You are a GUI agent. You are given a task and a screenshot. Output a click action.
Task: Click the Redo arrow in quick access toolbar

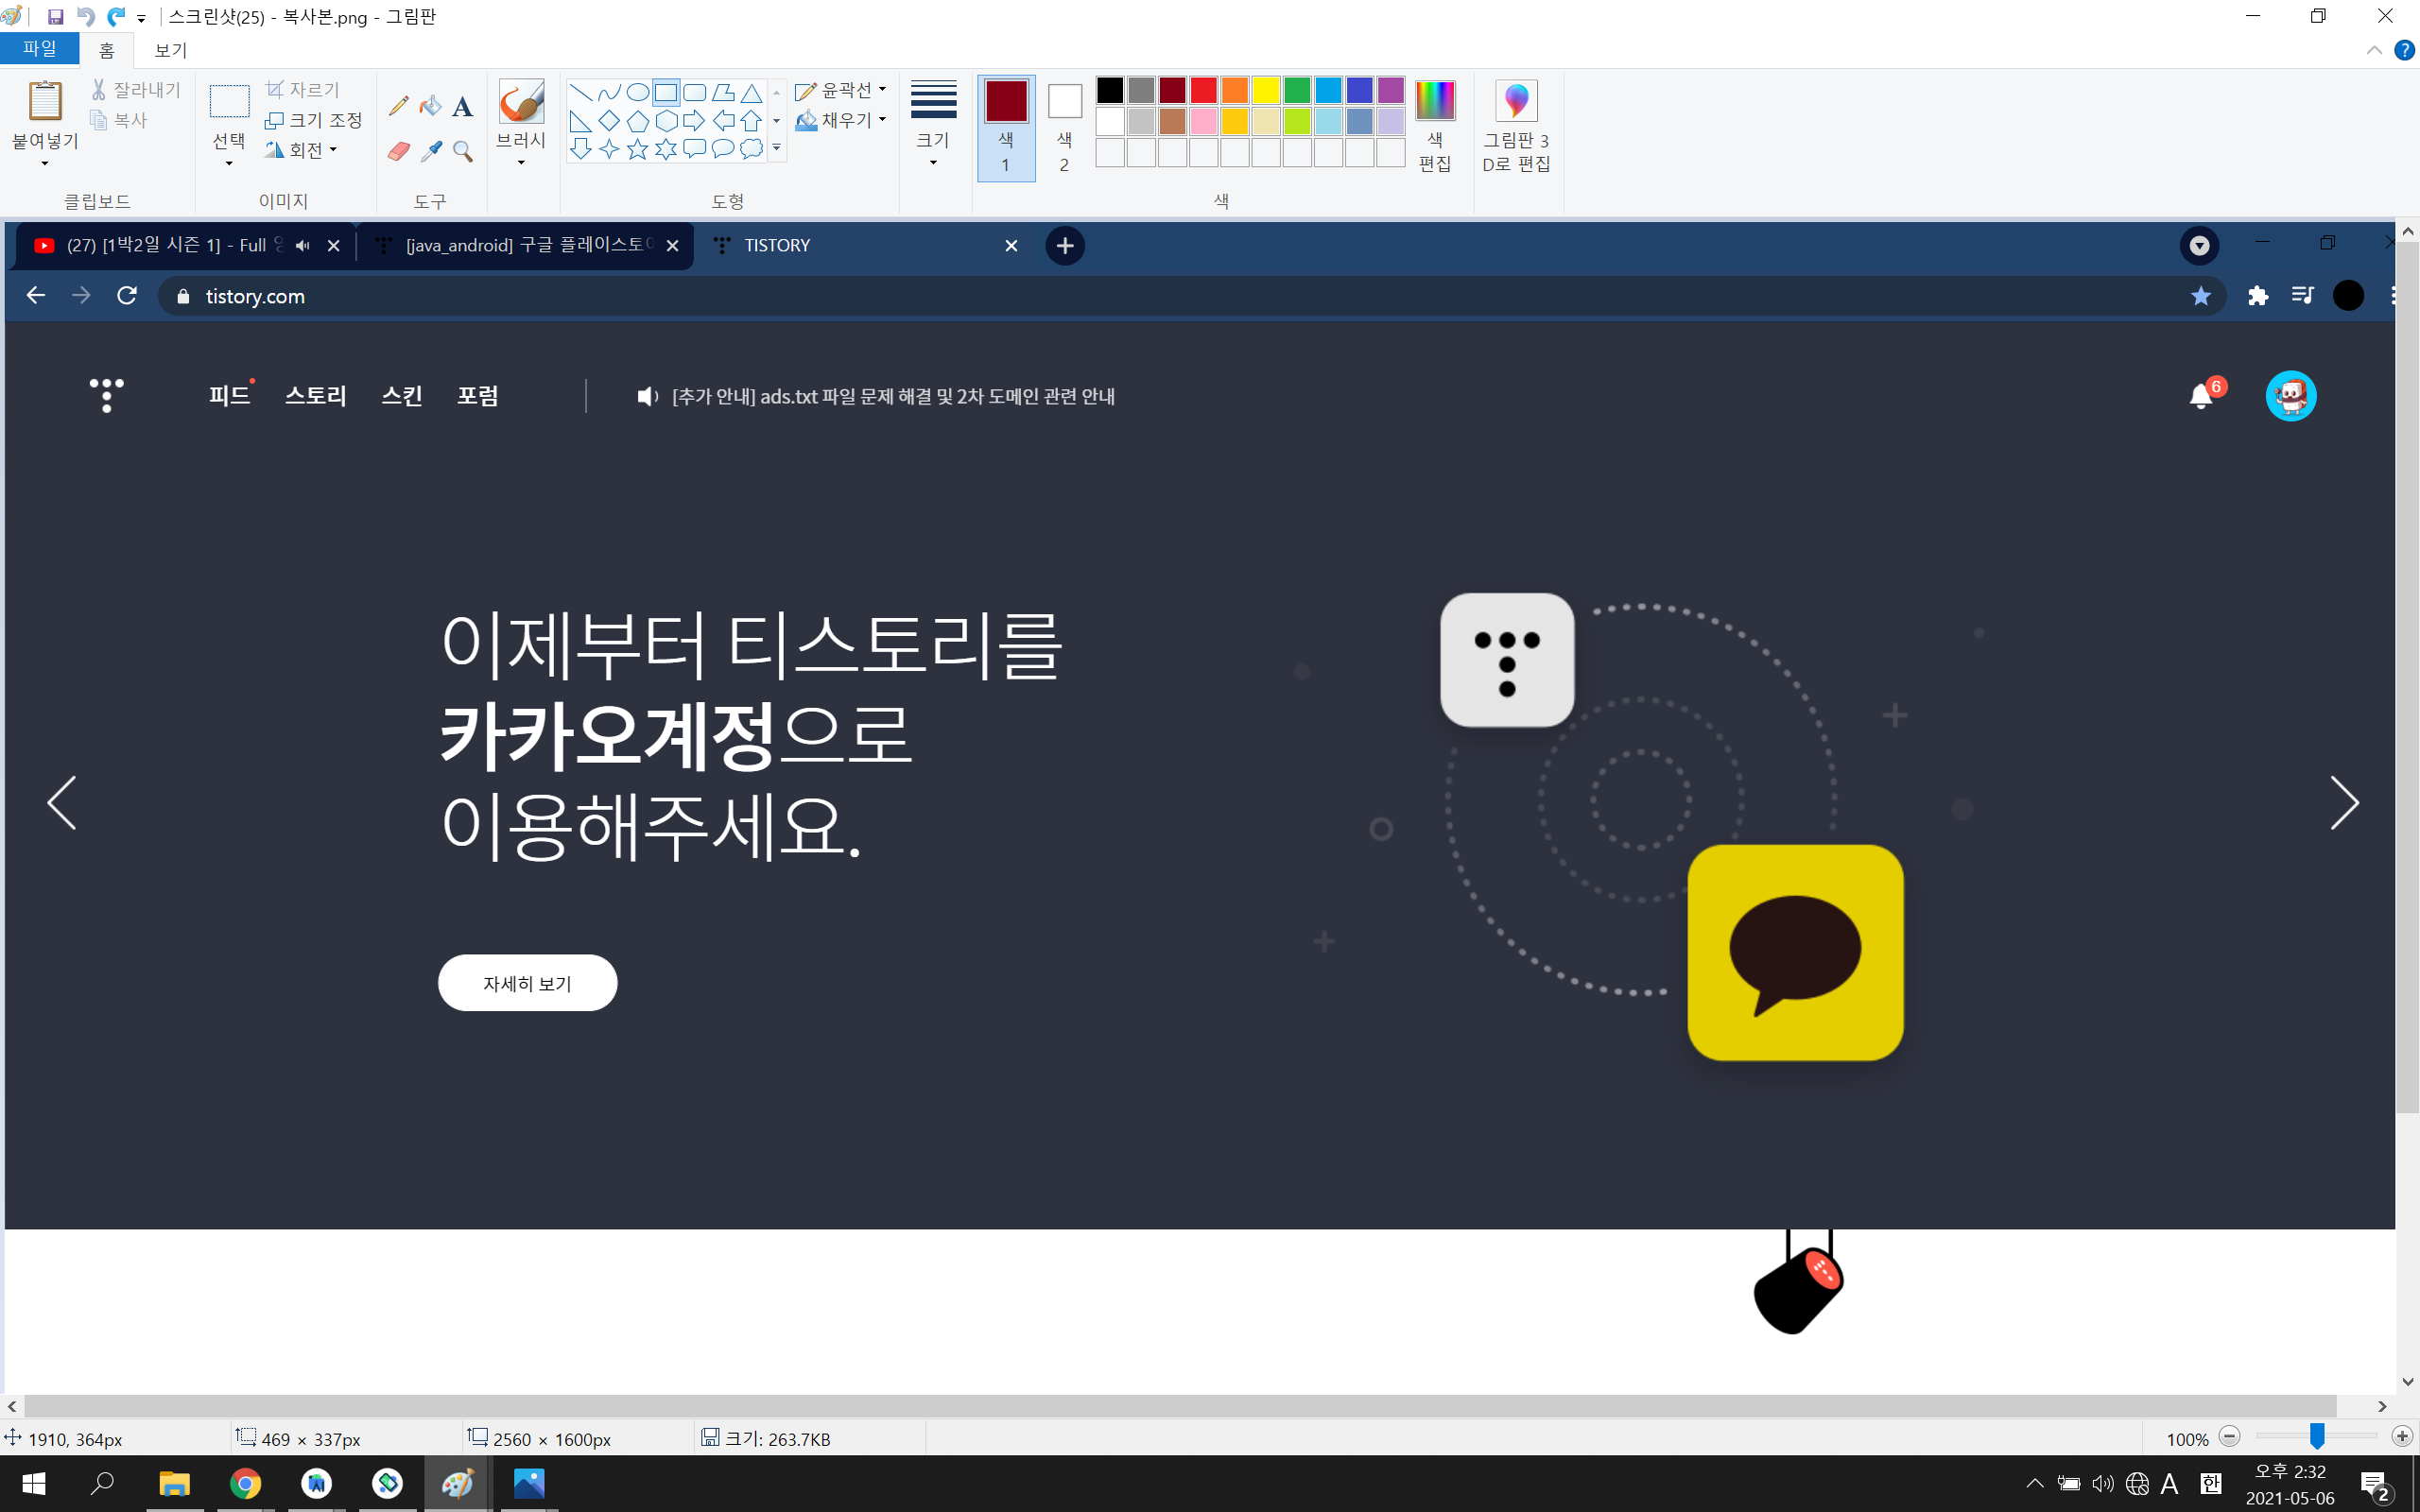click(x=116, y=17)
